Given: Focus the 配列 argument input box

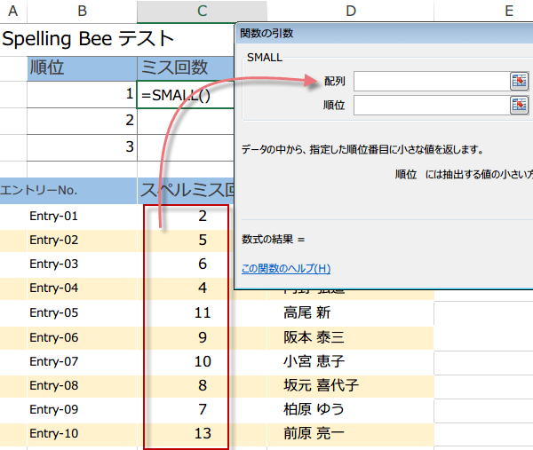Looking at the screenshot, I should pos(429,81).
